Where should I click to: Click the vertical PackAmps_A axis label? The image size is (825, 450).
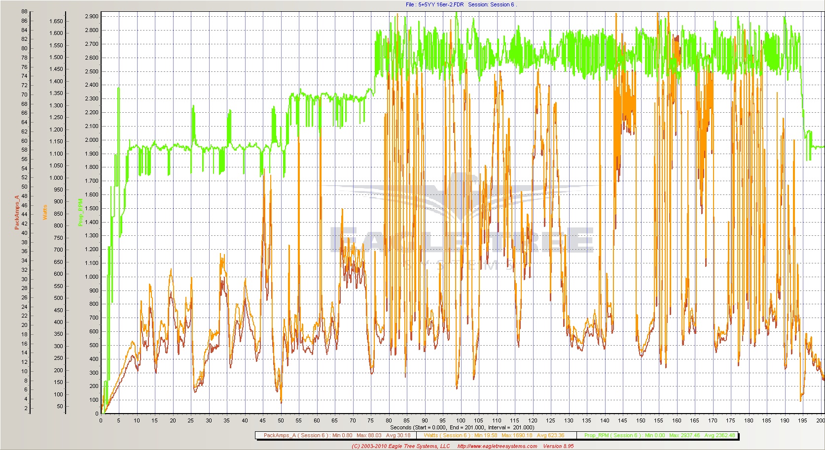(17, 212)
